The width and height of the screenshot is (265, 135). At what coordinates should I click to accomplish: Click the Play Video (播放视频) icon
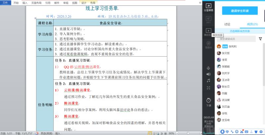tap(208, 31)
